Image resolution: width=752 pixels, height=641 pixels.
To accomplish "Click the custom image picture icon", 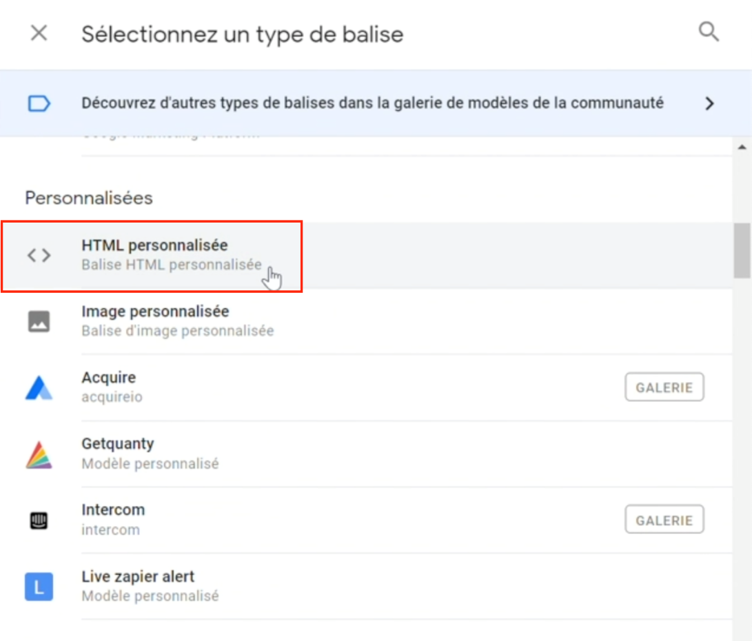I will click(x=39, y=321).
